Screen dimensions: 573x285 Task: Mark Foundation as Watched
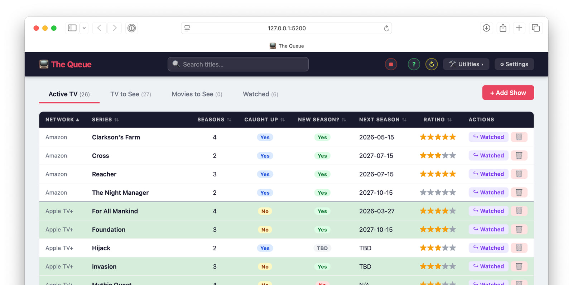tap(488, 230)
